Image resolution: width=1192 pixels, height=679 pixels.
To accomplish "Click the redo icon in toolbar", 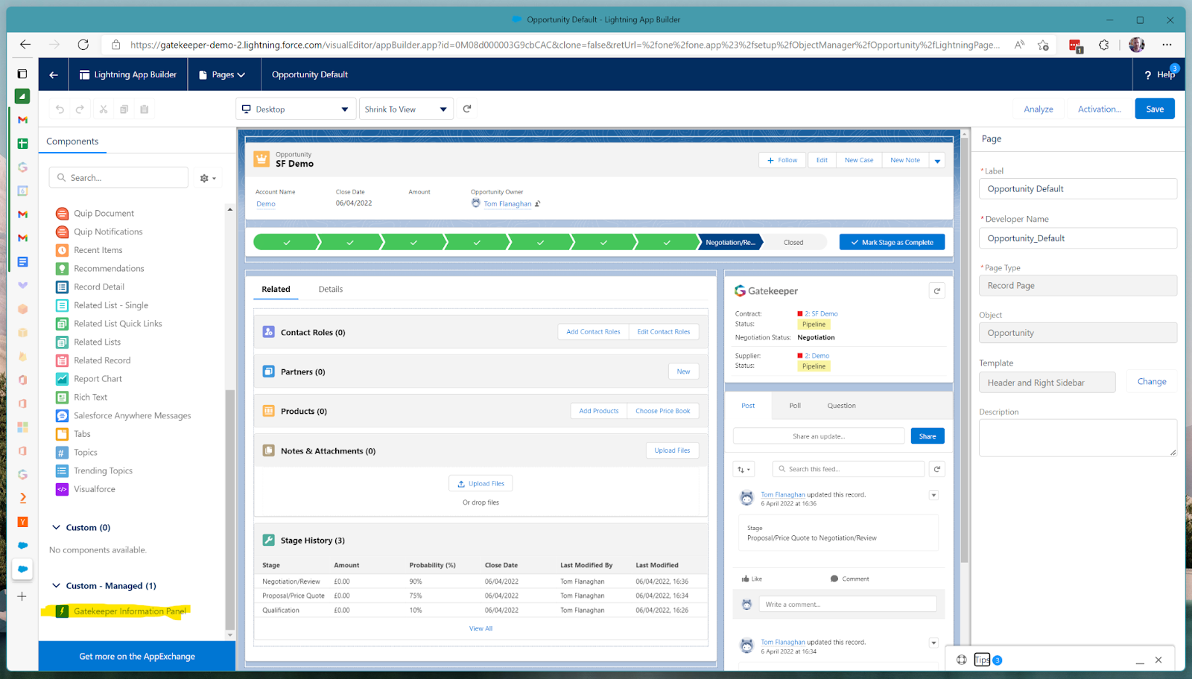I will coord(80,109).
